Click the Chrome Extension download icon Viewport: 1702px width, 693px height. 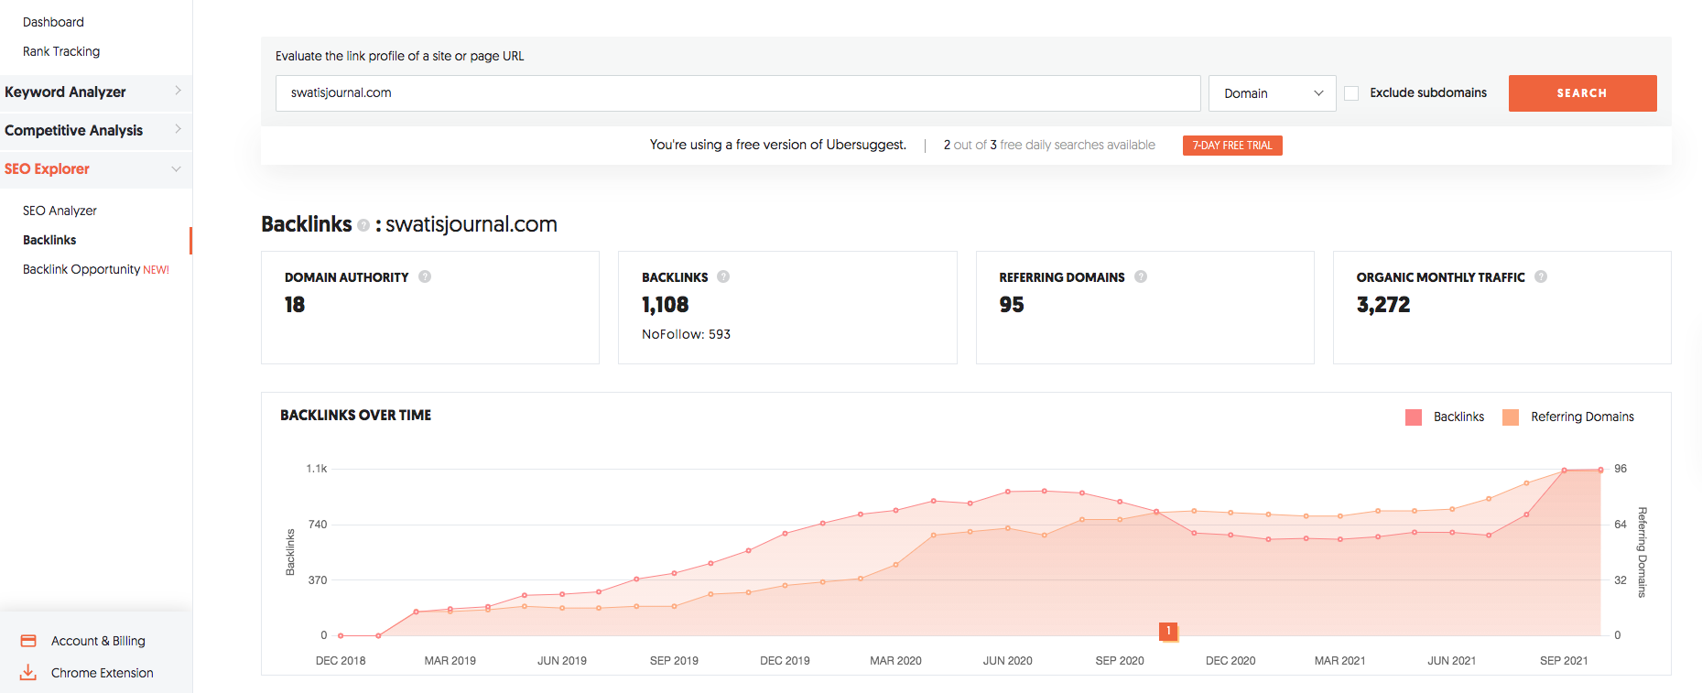[28, 673]
